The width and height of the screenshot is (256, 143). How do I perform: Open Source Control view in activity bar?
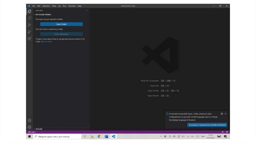coord(29,25)
